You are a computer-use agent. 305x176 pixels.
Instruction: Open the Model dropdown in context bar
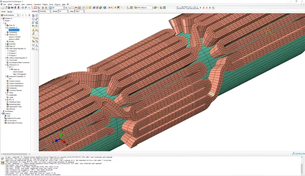(63, 11)
